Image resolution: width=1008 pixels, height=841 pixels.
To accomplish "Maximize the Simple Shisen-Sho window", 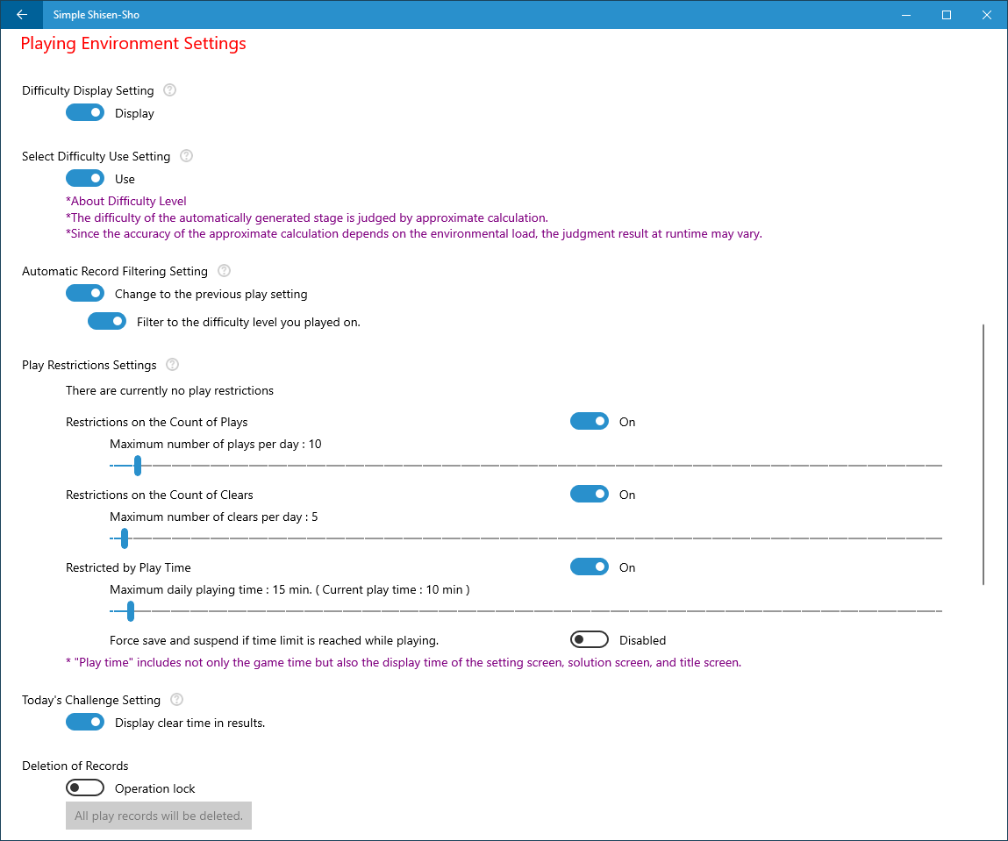I will (947, 15).
